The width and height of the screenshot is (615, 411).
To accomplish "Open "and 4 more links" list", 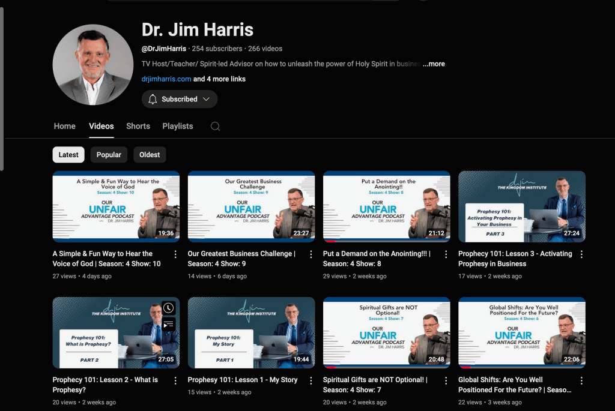I will [219, 79].
